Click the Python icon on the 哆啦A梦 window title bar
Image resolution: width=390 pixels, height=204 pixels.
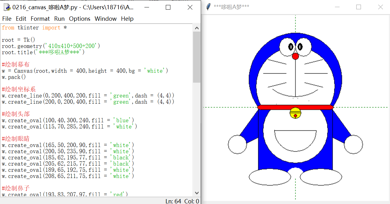tap(208, 7)
